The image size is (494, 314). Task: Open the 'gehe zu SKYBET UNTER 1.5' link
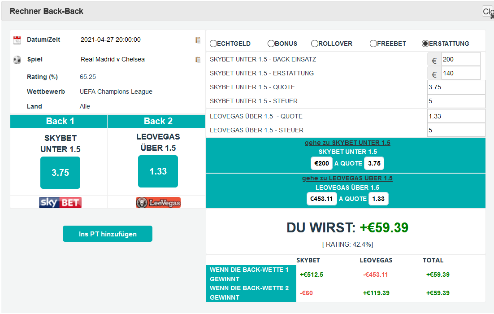point(347,143)
